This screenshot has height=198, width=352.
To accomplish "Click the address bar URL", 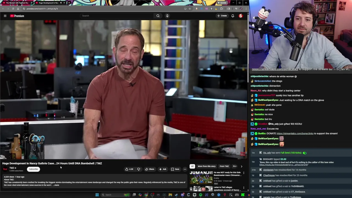I will pos(42,9).
